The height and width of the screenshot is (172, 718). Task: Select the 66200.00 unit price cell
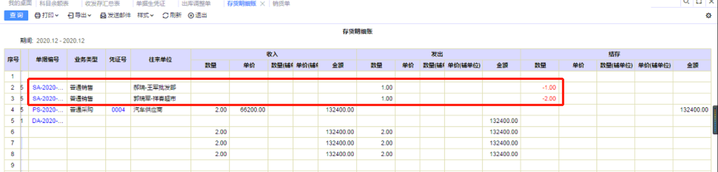249,110
